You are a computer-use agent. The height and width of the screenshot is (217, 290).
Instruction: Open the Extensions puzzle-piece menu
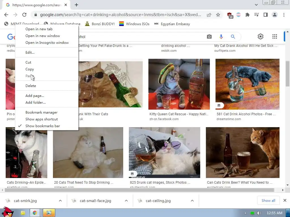(x=247, y=15)
